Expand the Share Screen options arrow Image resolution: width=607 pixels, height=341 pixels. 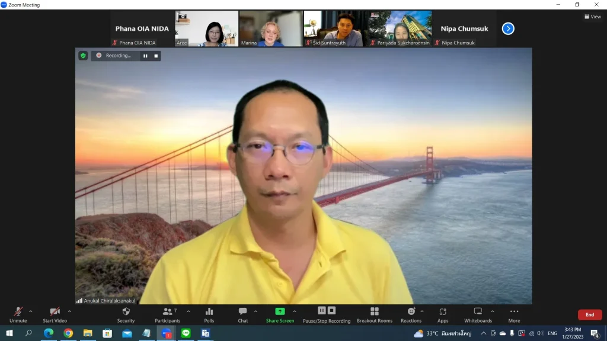coord(295,311)
